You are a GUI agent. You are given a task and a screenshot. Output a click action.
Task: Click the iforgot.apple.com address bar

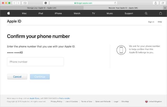point(83,3)
